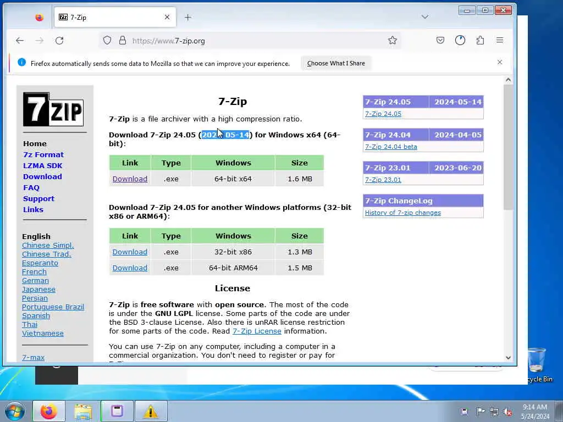This screenshot has height=422, width=563.
Task: Switch language to Chinese Simpl.
Action: click(x=48, y=246)
